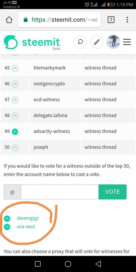Open the browser tab switcher showing 7
The width and height of the screenshot is (136, 272).
[x=111, y=20]
